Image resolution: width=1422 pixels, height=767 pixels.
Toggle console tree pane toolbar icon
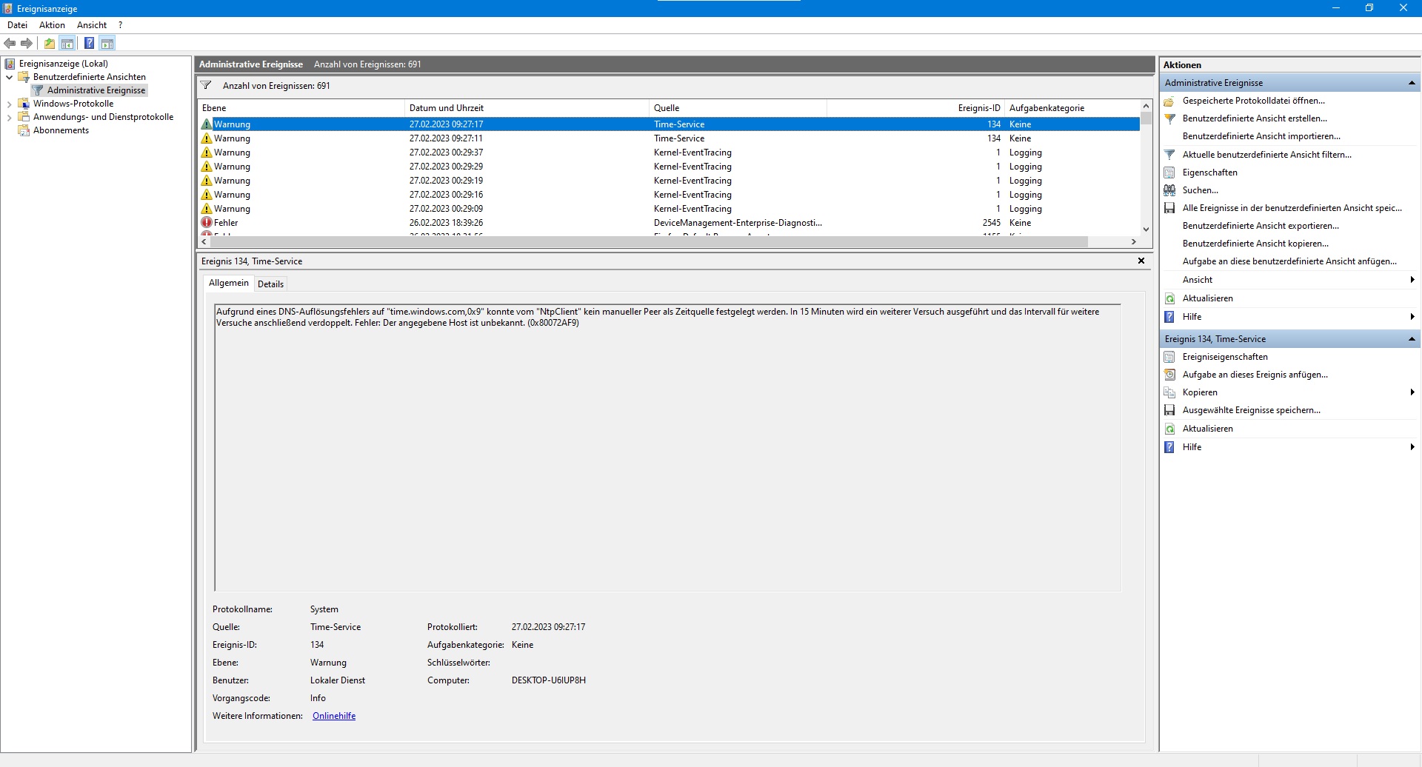(67, 44)
